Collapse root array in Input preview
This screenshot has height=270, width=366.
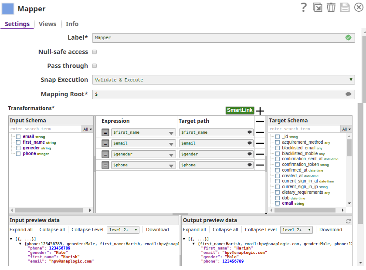(x=11, y=239)
